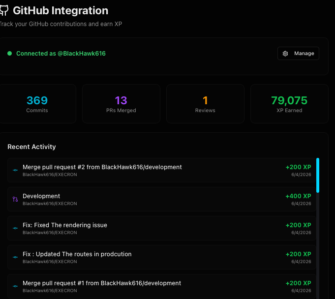Click +200 XP on Merge pull request #2
The height and width of the screenshot is (299, 335).
coord(298,167)
